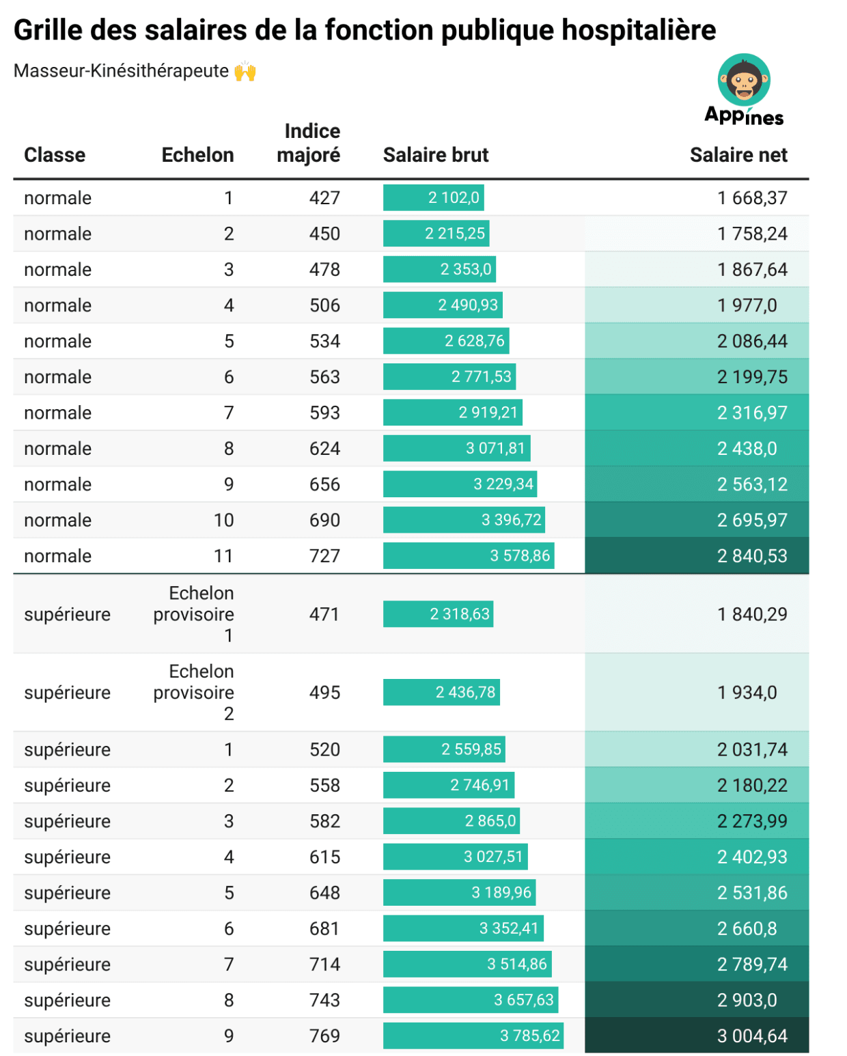Click the 3 004,64 net salary cell

click(x=752, y=1036)
